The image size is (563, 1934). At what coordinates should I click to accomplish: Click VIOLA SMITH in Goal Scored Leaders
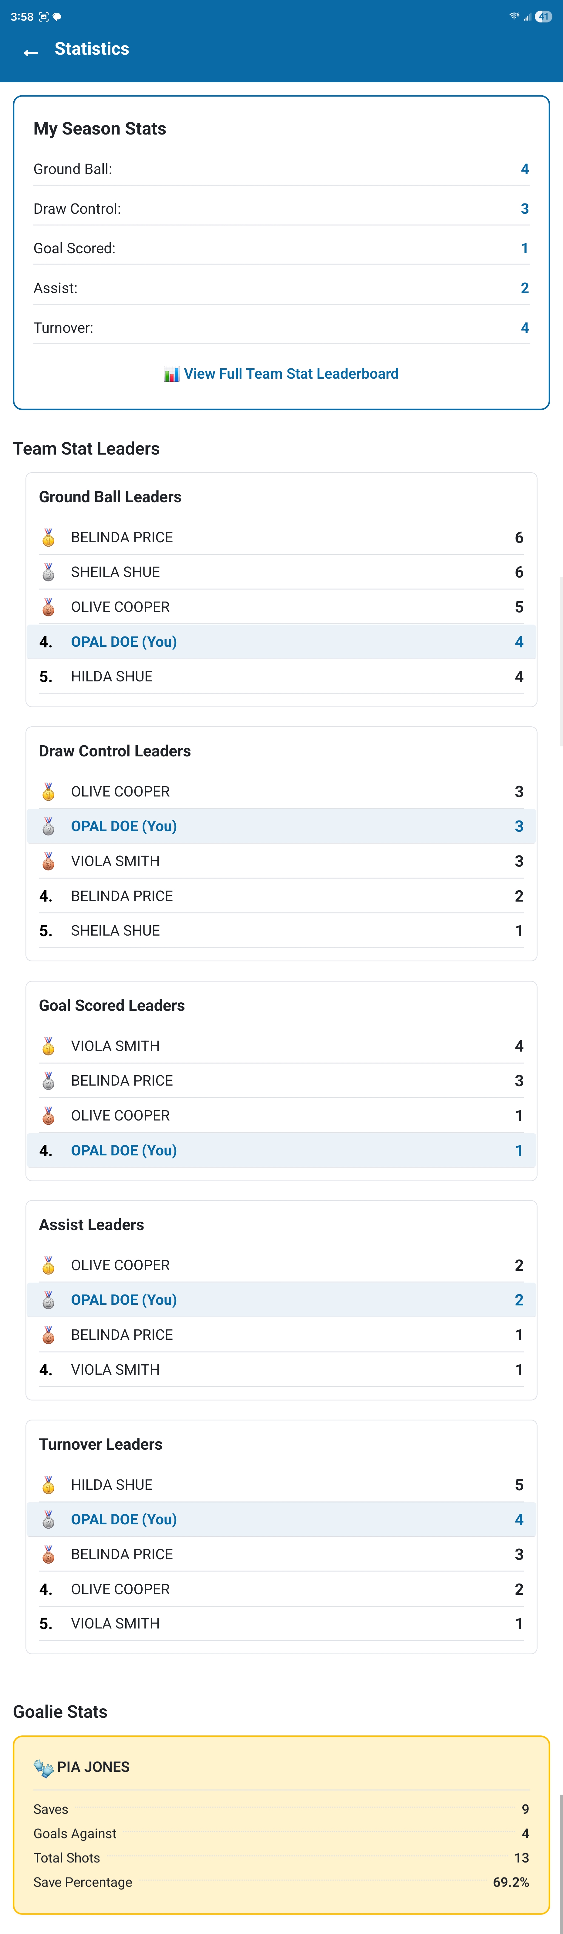115,1045
